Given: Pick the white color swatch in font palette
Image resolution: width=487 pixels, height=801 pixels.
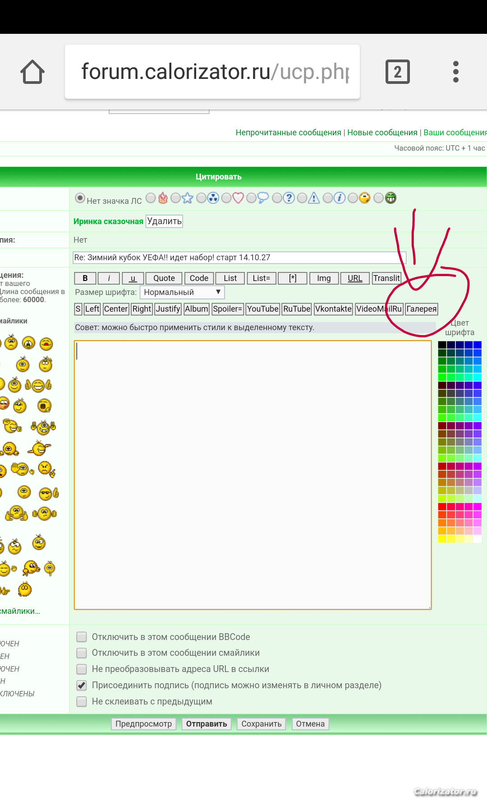Looking at the screenshot, I should [x=478, y=539].
